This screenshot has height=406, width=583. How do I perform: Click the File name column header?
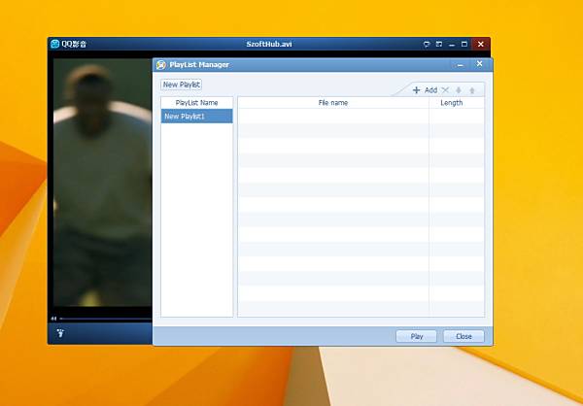[x=333, y=103]
